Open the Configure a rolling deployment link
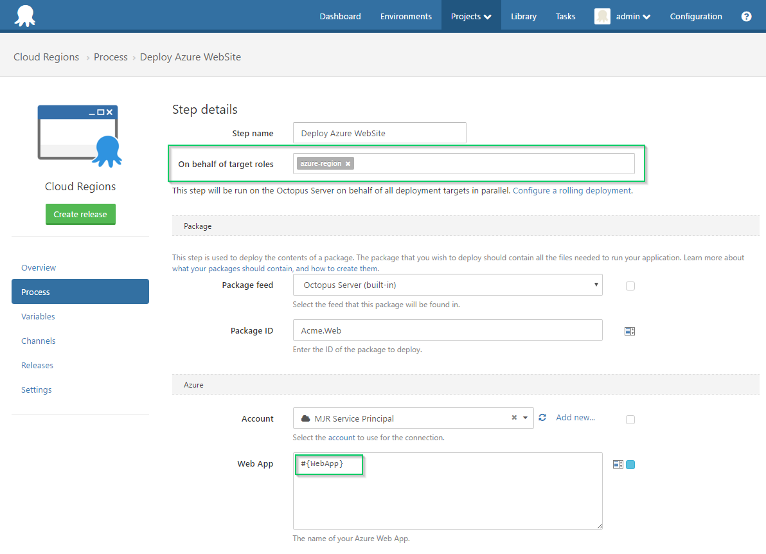766x554 pixels. pos(571,190)
